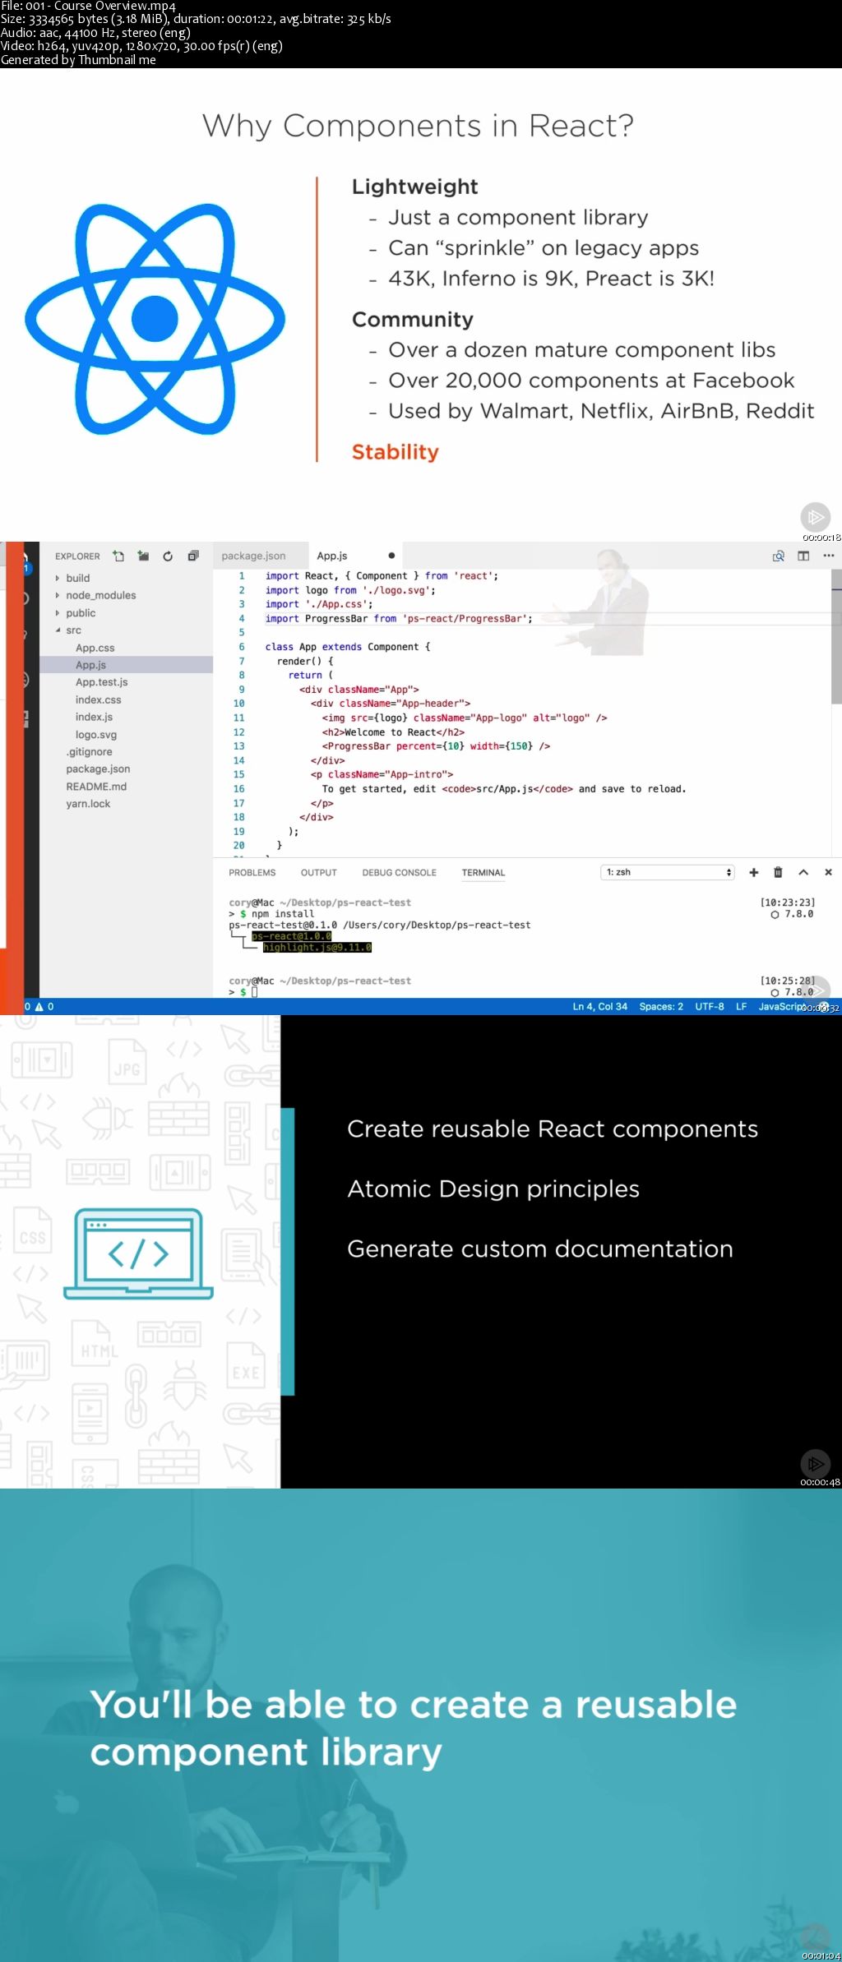Open the 1: zsh terminal selector dropdown
842x1962 pixels.
[668, 873]
